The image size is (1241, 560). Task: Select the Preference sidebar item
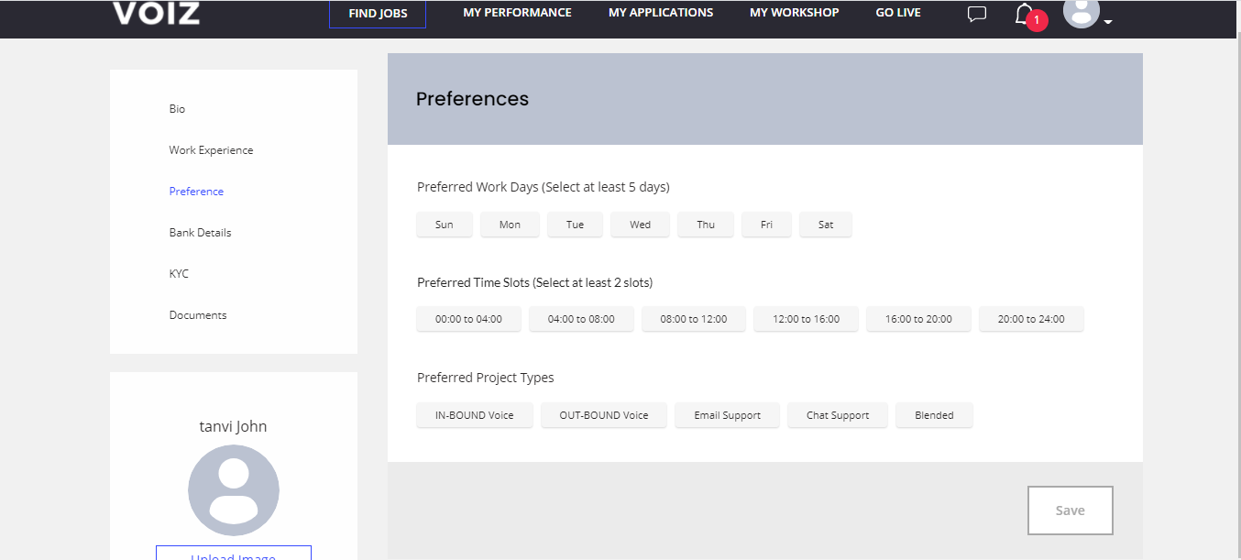[x=196, y=192]
